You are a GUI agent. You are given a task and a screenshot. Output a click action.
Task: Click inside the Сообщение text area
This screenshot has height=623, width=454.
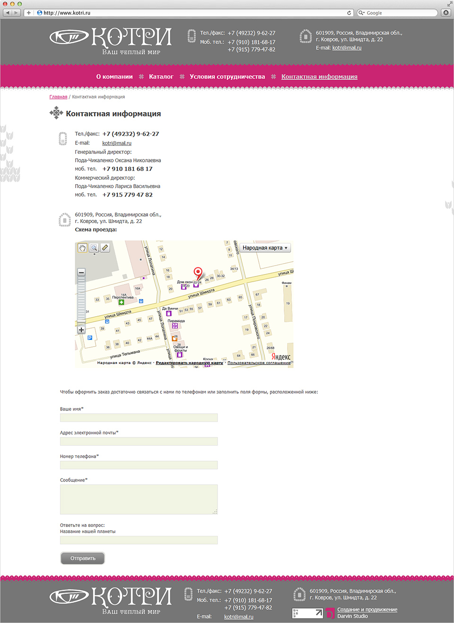coord(139,499)
